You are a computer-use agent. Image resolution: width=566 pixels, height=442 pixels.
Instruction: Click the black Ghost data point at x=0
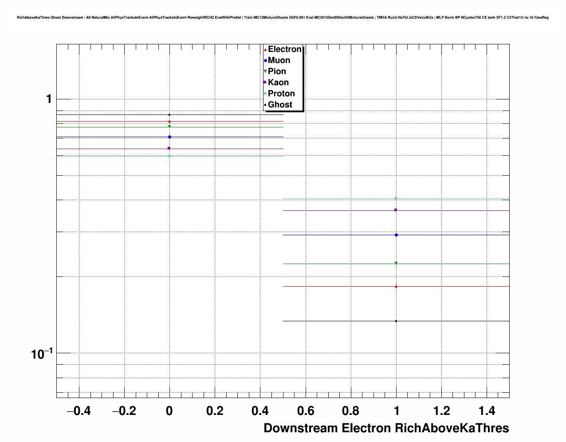coord(169,114)
